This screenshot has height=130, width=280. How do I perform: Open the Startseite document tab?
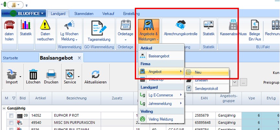click(10, 58)
